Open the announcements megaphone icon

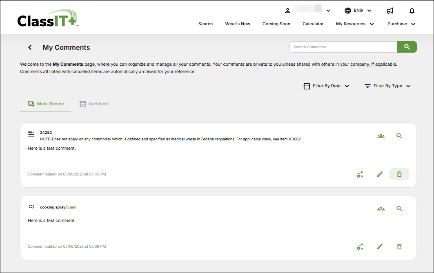[390, 11]
